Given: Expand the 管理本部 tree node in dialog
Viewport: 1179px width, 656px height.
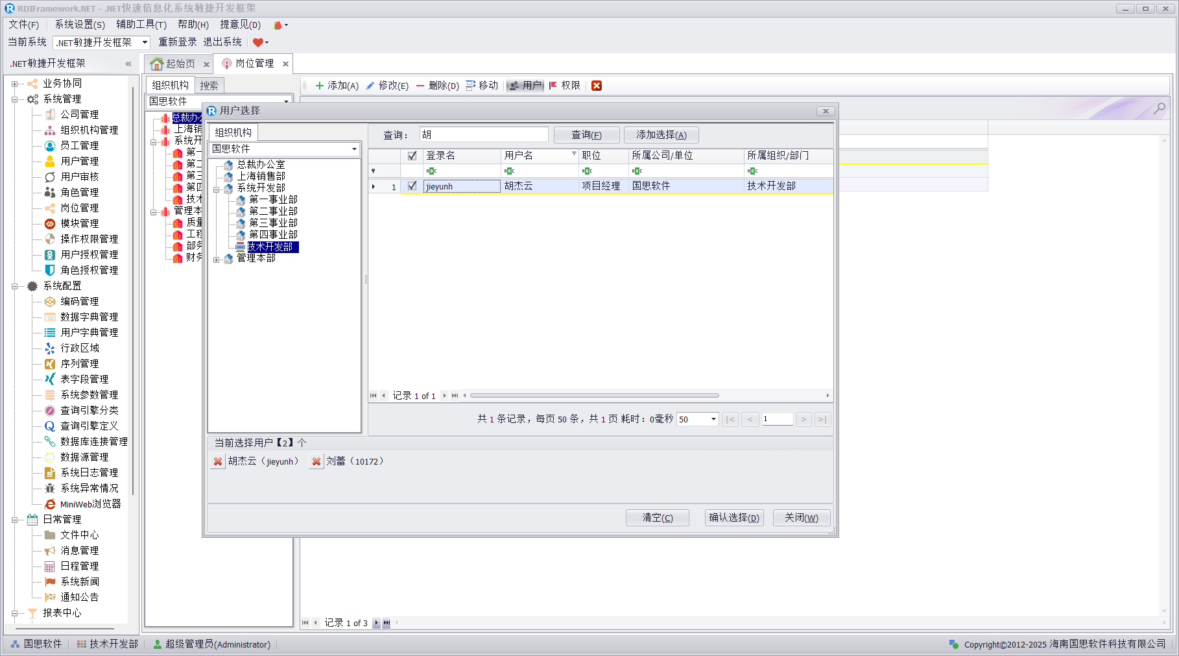Looking at the screenshot, I should coord(217,260).
